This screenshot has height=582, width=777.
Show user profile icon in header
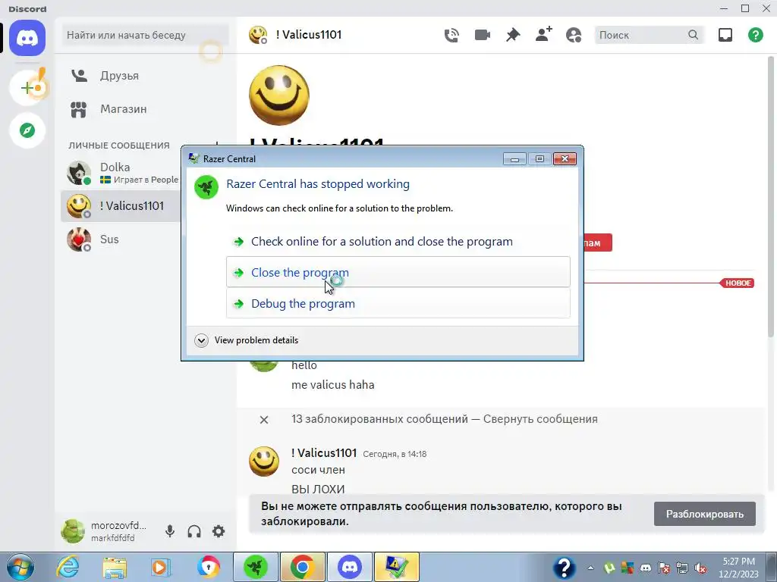pos(574,35)
